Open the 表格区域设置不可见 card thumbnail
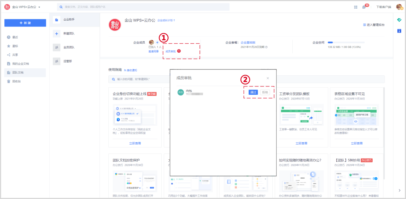 [357, 115]
